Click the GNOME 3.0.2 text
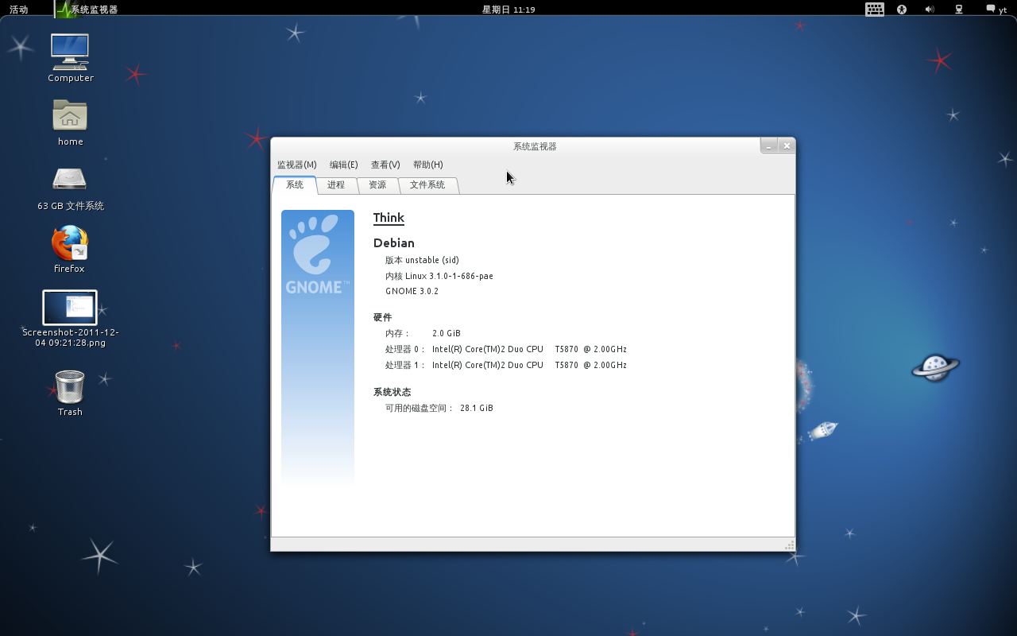Image resolution: width=1017 pixels, height=636 pixels. tap(412, 291)
